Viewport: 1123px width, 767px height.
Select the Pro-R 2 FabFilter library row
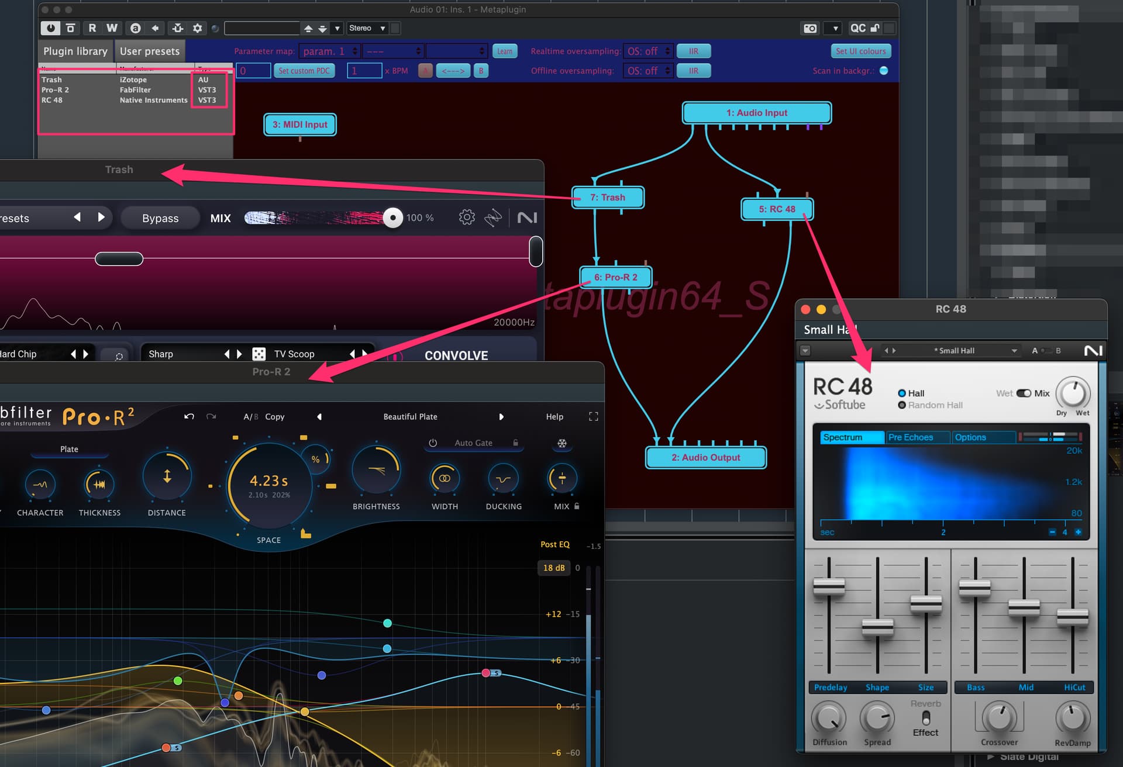(136, 90)
